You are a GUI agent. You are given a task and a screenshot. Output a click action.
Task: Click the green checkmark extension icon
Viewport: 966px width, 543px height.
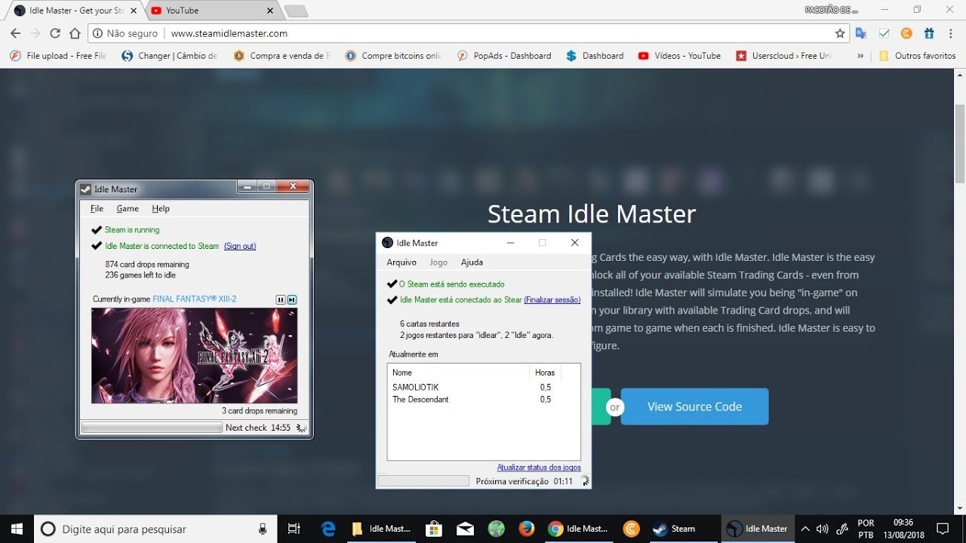[884, 33]
